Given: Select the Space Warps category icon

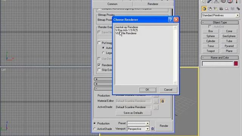Looking at the screenshot, I should click(x=232, y=9).
